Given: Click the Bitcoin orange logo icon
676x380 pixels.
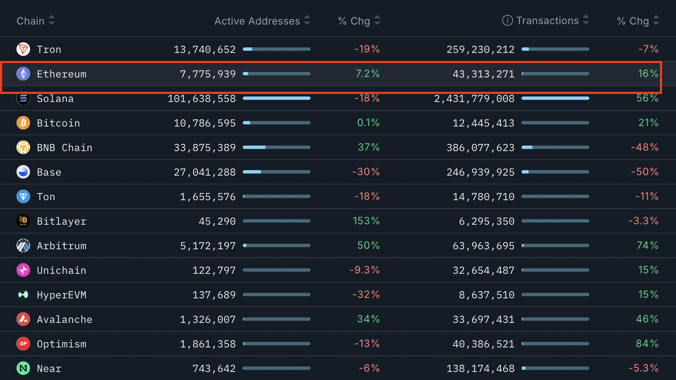Looking at the screenshot, I should 23,123.
